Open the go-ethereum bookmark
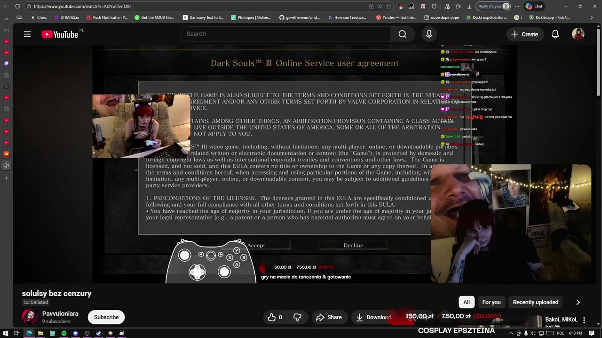The width and height of the screenshot is (602, 338). pyautogui.click(x=299, y=17)
